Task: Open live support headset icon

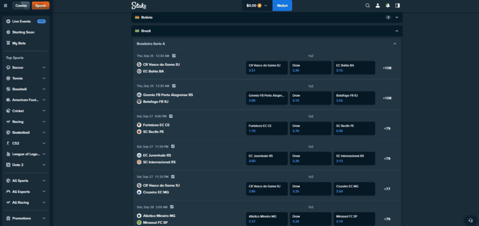Action: coord(470,220)
